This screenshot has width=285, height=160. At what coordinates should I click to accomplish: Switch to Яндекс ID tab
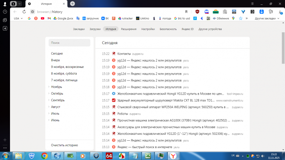(187, 29)
